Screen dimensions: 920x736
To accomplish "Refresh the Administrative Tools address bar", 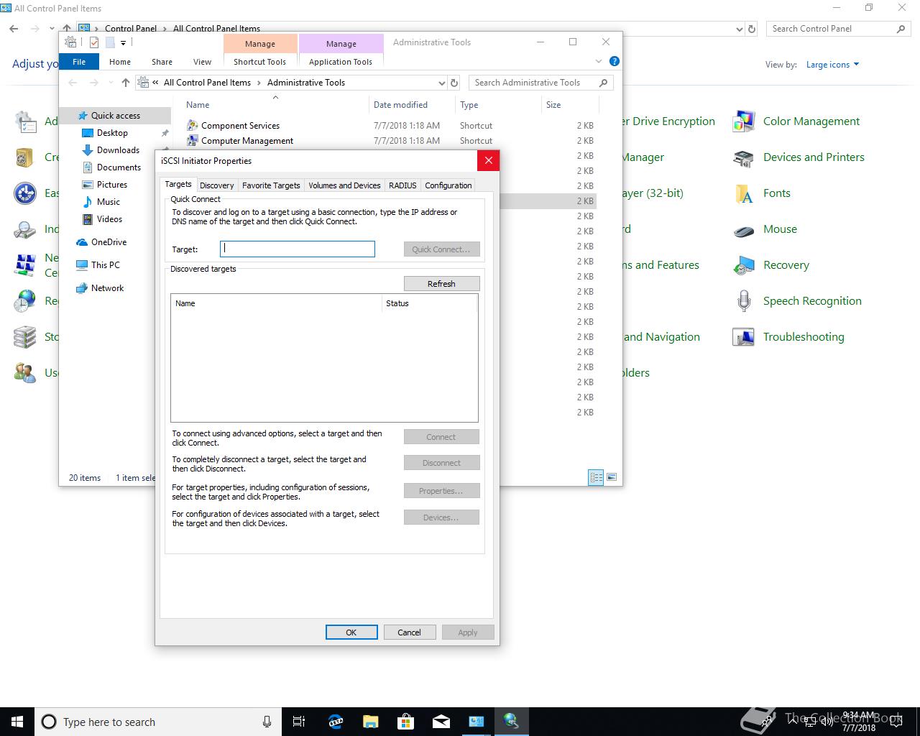I will pos(454,83).
